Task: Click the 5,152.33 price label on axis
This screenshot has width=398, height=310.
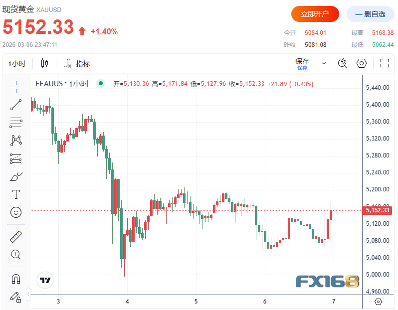Action: 377,210
